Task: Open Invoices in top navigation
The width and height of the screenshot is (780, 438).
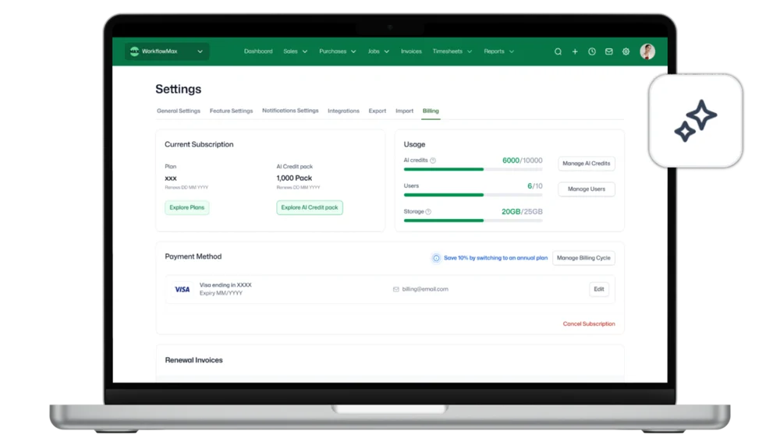Action: 411,51
